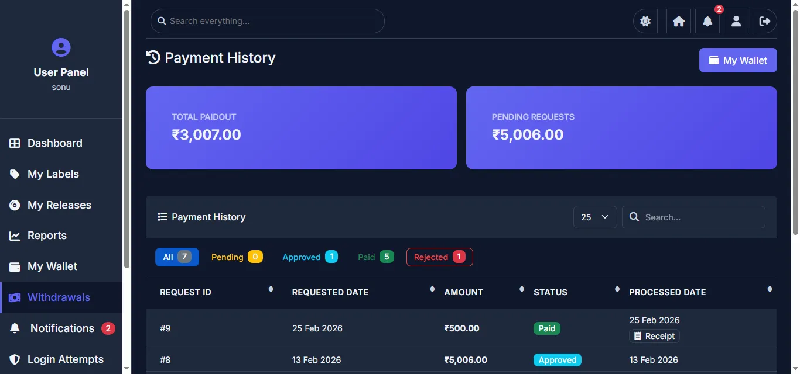Click the Withdrawals money icon
Viewport: 800px width, 374px height.
(x=15, y=297)
